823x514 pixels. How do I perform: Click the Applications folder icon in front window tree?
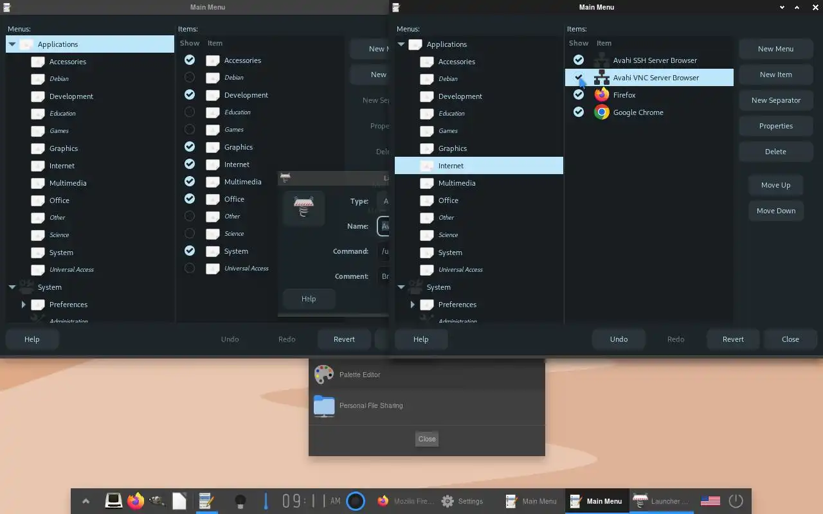pyautogui.click(x=415, y=44)
